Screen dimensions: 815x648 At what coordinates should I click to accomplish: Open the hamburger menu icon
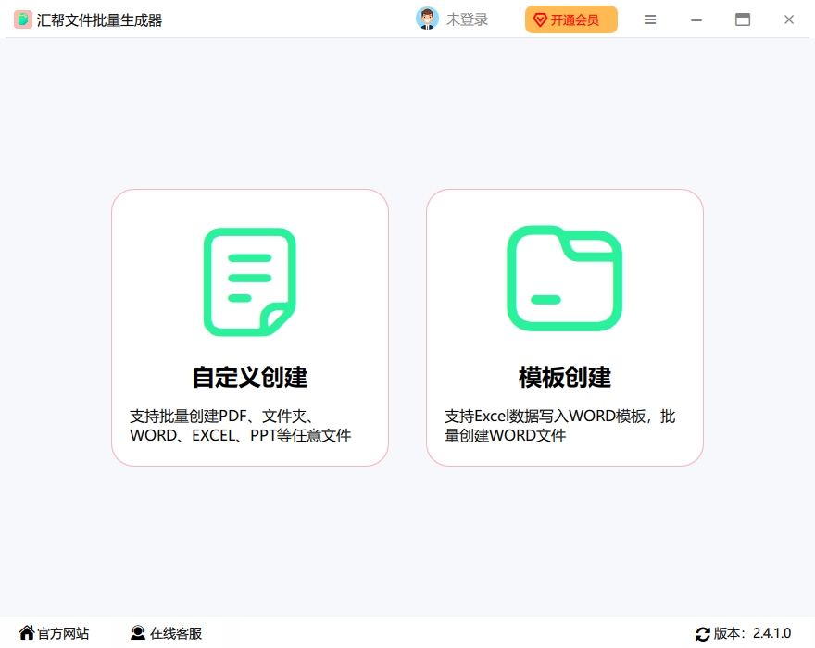click(650, 19)
